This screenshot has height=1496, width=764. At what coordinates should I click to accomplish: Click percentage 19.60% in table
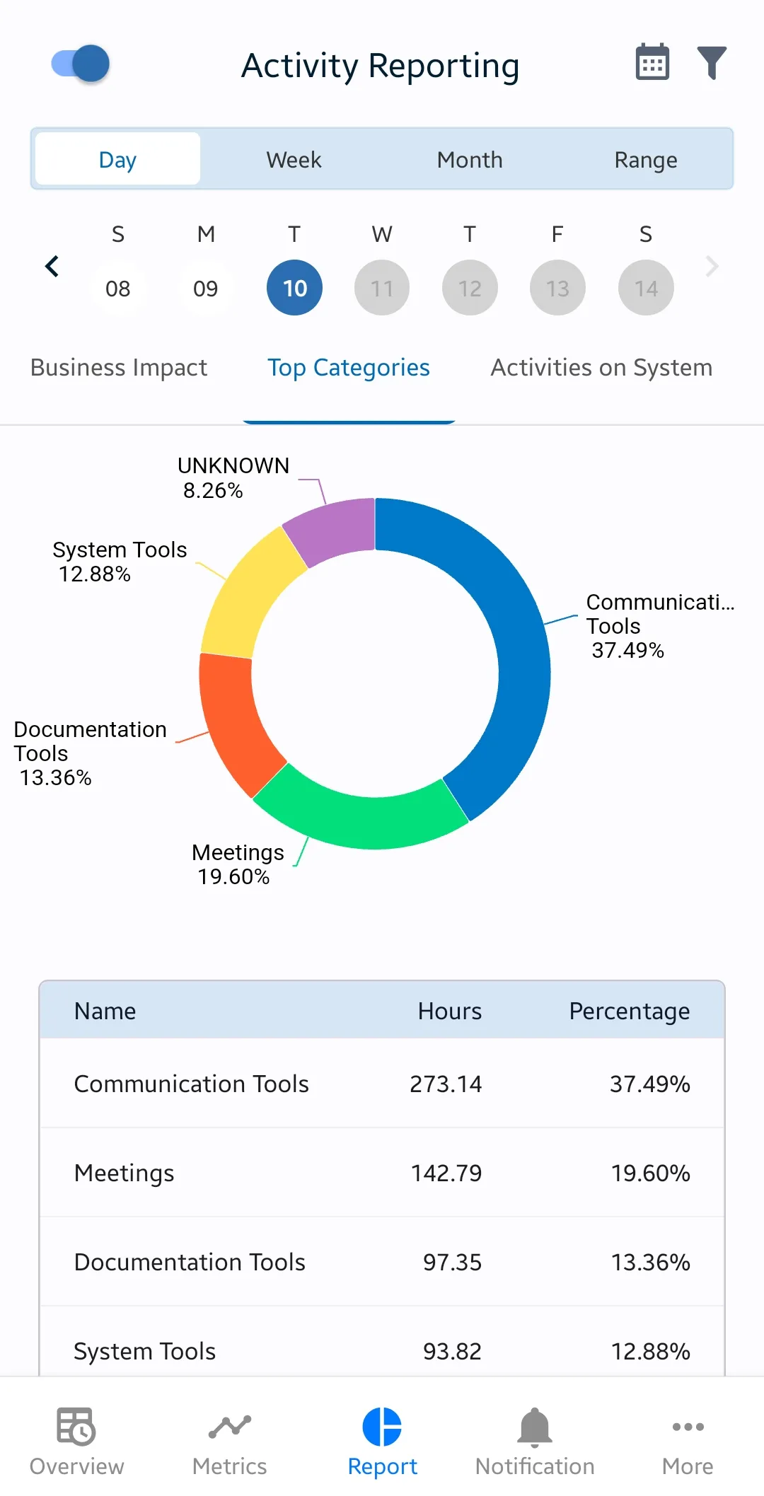pyautogui.click(x=651, y=1173)
